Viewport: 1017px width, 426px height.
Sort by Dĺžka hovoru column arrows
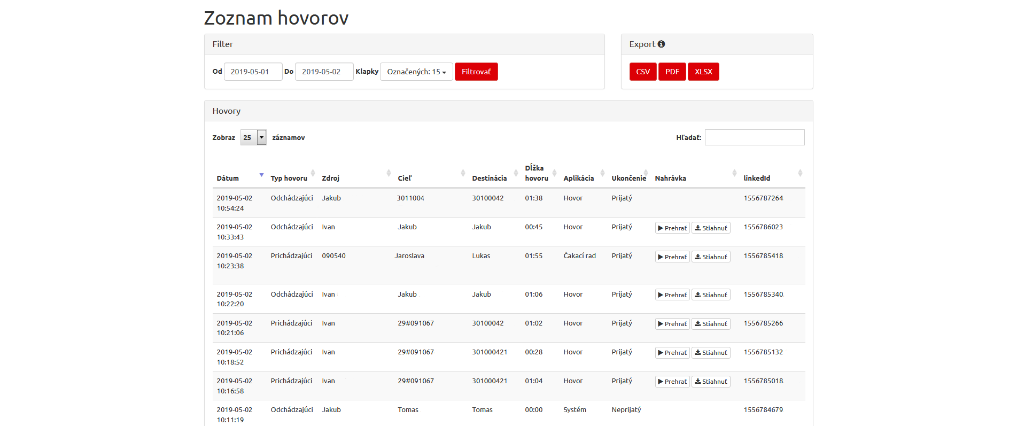pos(554,173)
